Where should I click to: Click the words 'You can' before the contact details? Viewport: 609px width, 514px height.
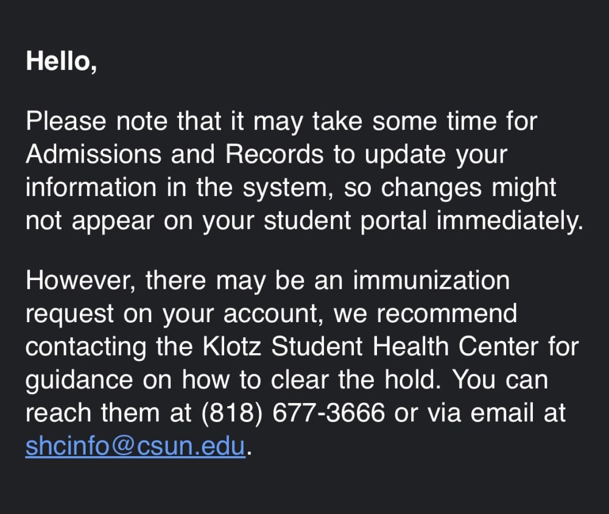click(501, 379)
